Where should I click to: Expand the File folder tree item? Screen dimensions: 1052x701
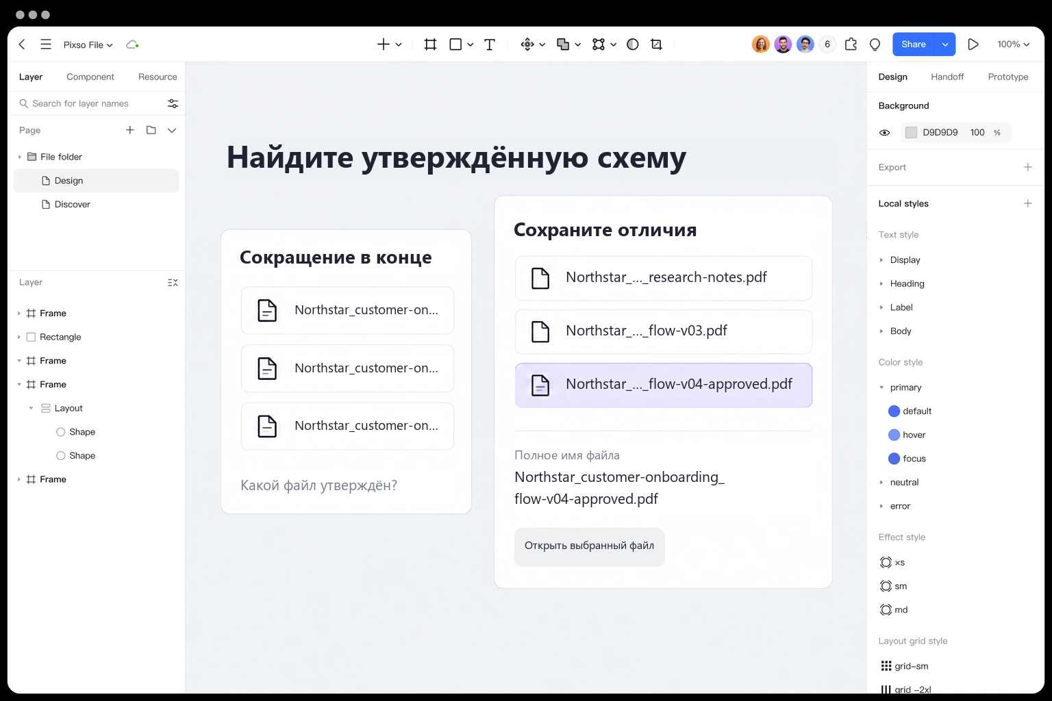[19, 157]
